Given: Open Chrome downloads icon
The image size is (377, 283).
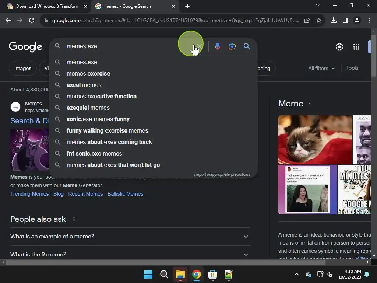Looking at the screenshot, I should (334, 21).
